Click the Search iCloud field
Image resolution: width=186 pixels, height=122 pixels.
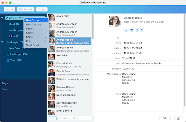coord(75,118)
